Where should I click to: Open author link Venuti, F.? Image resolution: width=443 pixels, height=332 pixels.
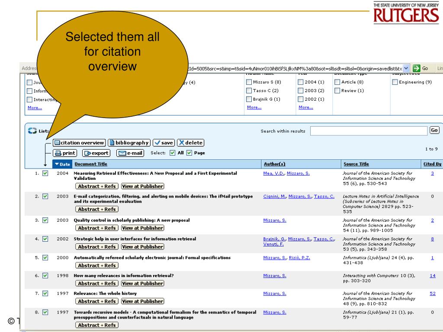[x=273, y=244]
